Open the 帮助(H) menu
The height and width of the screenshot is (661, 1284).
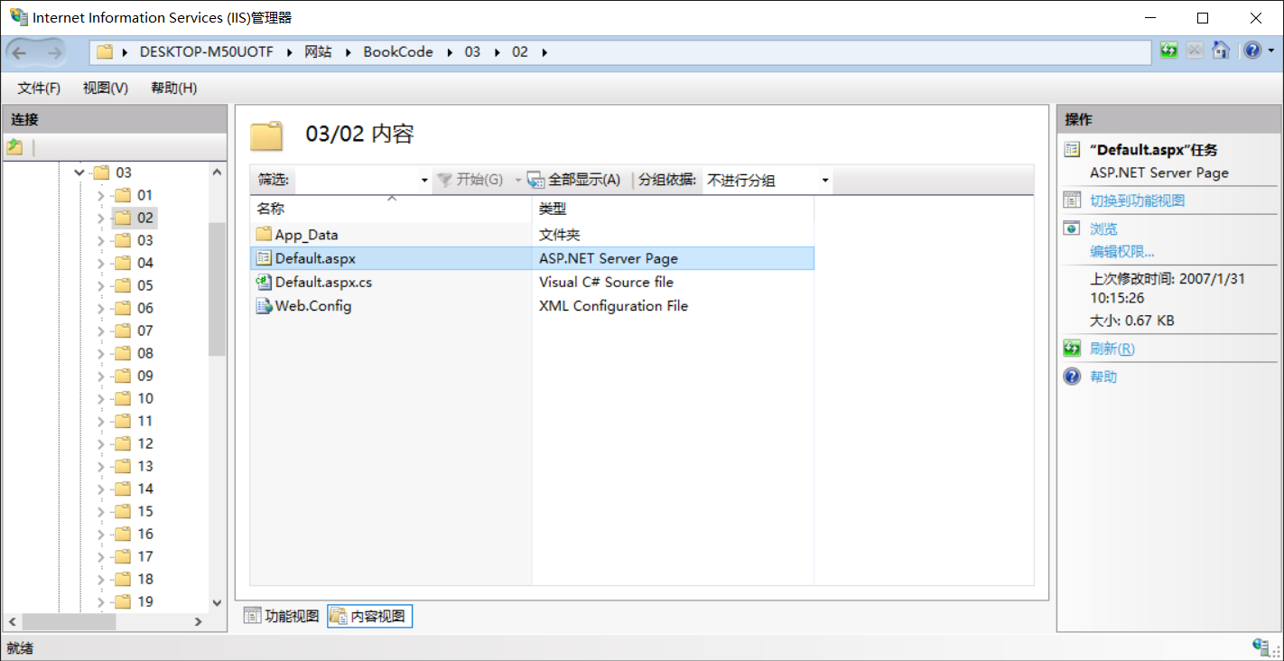click(x=174, y=88)
